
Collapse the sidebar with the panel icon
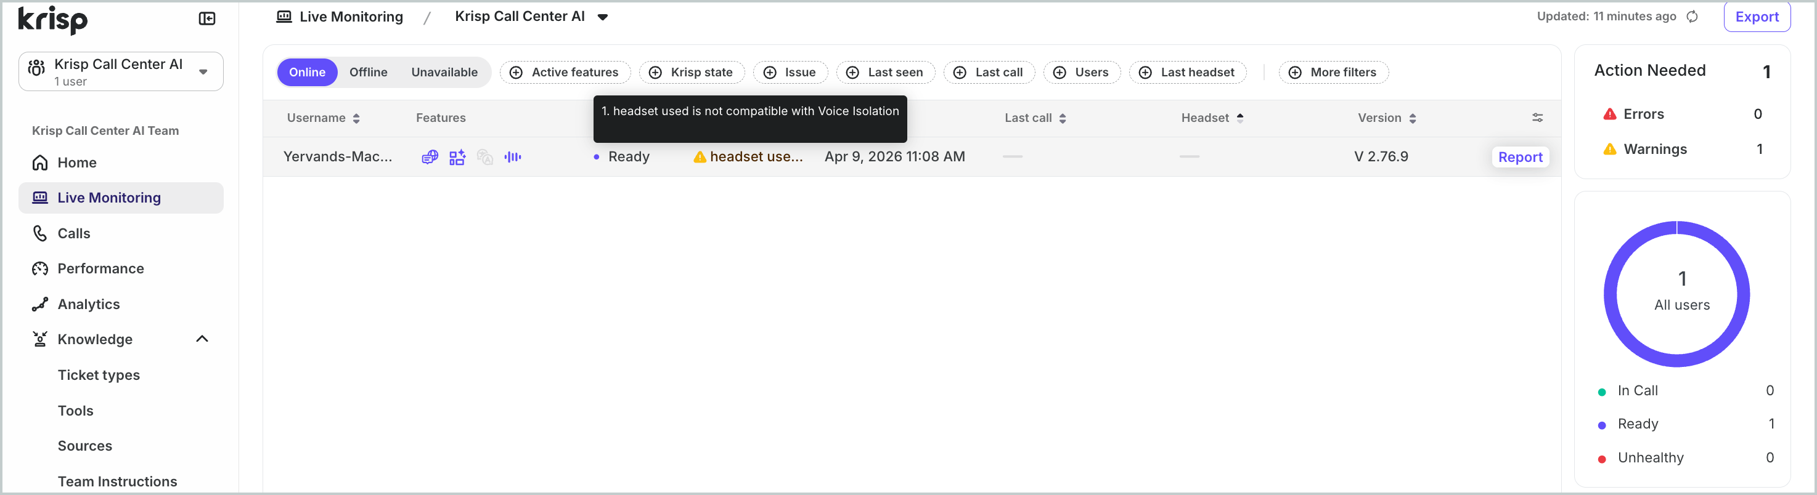tap(206, 19)
